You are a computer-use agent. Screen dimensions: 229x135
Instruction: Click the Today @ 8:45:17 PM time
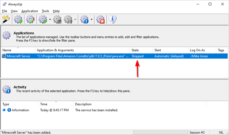point(54,110)
